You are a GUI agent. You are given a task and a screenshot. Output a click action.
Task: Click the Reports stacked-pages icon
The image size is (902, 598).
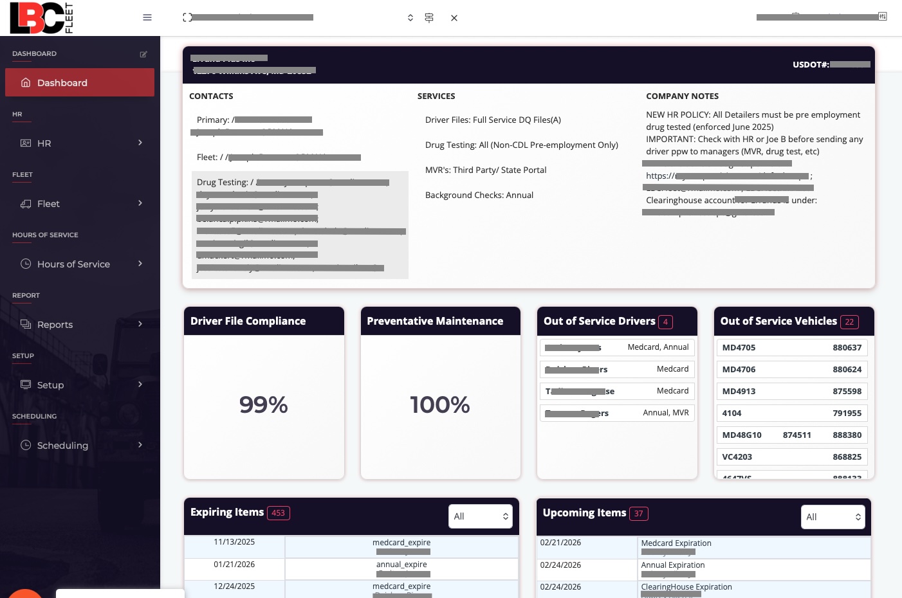coord(26,324)
